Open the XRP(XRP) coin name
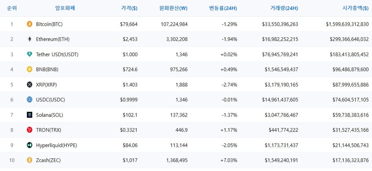The image size is (372, 171). 46,85
